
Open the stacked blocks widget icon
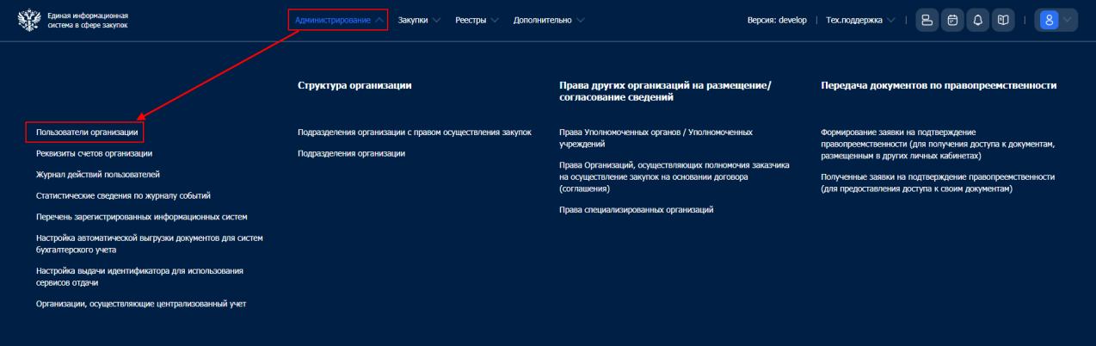(925, 20)
